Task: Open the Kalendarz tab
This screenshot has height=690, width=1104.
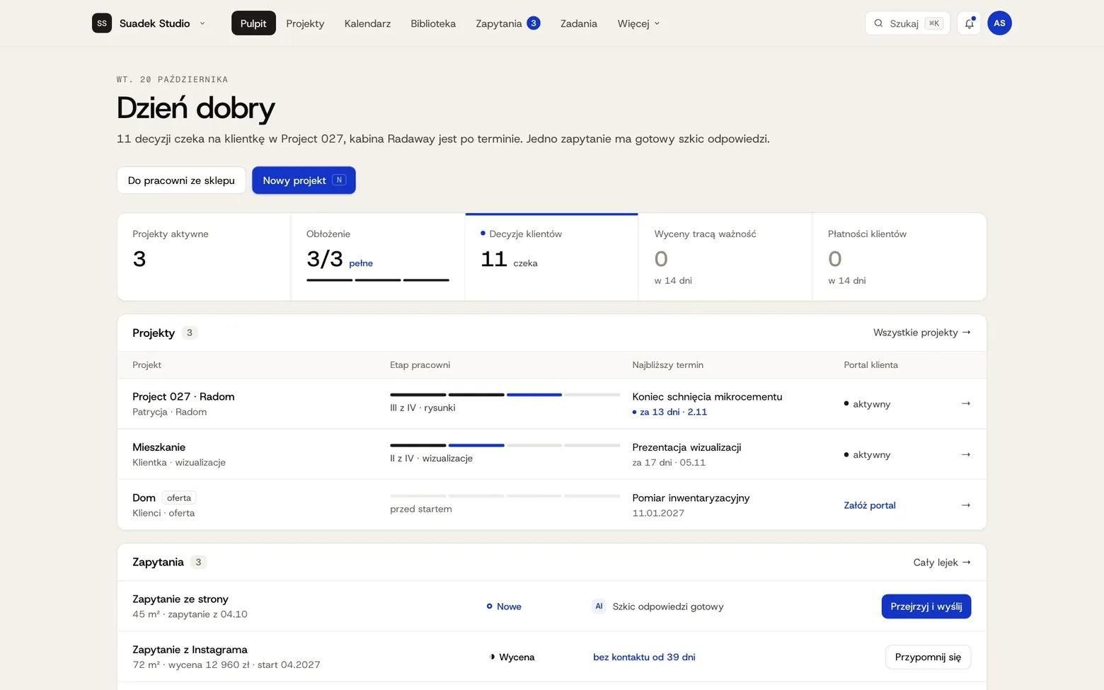Action: point(367,23)
